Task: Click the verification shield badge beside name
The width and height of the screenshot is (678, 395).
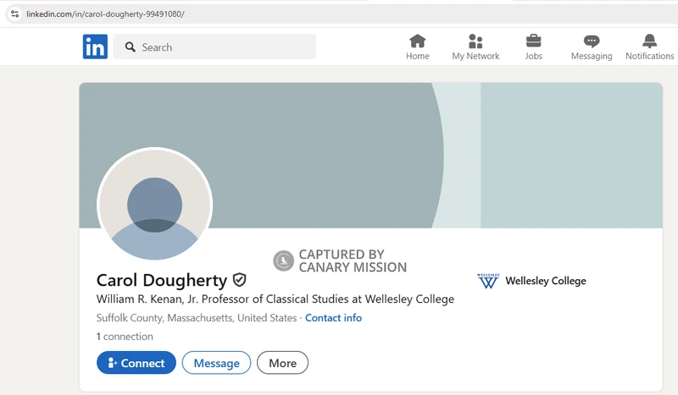Action: 240,280
